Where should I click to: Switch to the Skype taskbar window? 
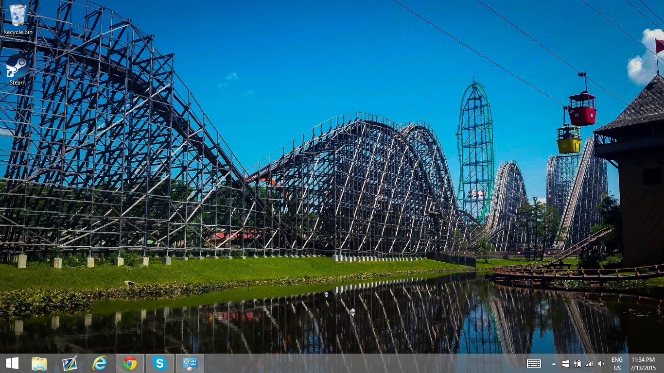point(160,363)
